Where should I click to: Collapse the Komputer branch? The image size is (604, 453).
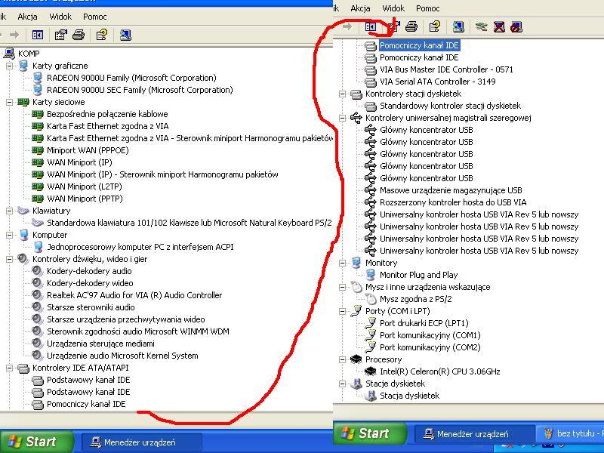(x=9, y=235)
